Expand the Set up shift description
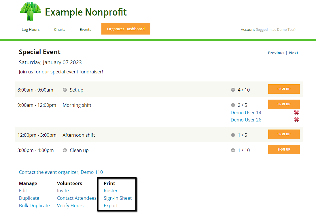The image size is (316, 213). (65, 90)
